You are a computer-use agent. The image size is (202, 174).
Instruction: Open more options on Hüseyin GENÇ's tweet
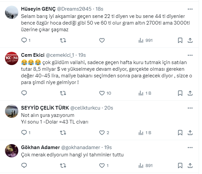[190, 9]
